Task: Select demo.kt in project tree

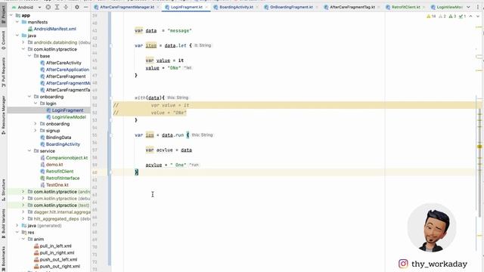Action: point(54,165)
